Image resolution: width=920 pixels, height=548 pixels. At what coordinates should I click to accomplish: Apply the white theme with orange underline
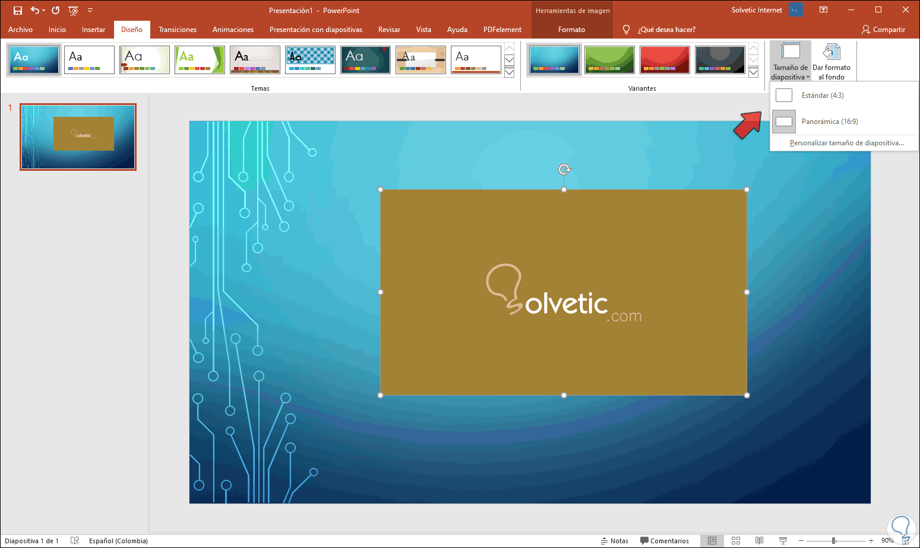(x=476, y=60)
